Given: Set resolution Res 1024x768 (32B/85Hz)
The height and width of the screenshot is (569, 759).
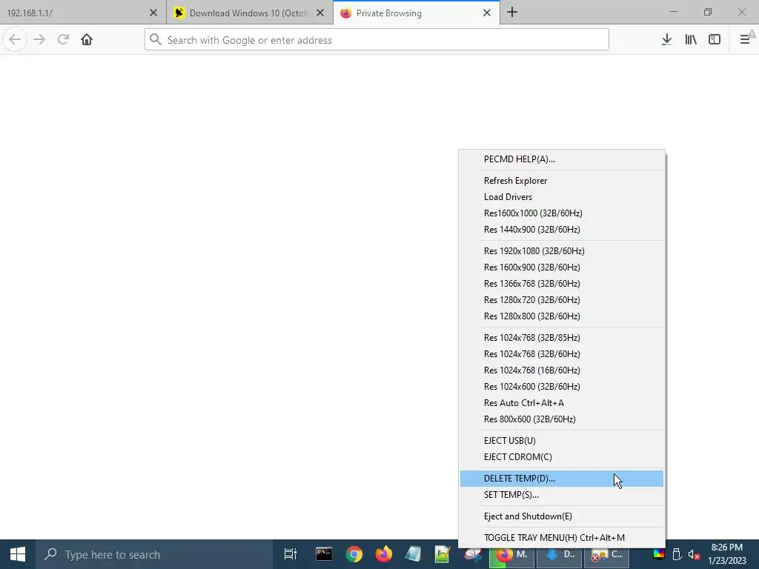Looking at the screenshot, I should point(562,338).
